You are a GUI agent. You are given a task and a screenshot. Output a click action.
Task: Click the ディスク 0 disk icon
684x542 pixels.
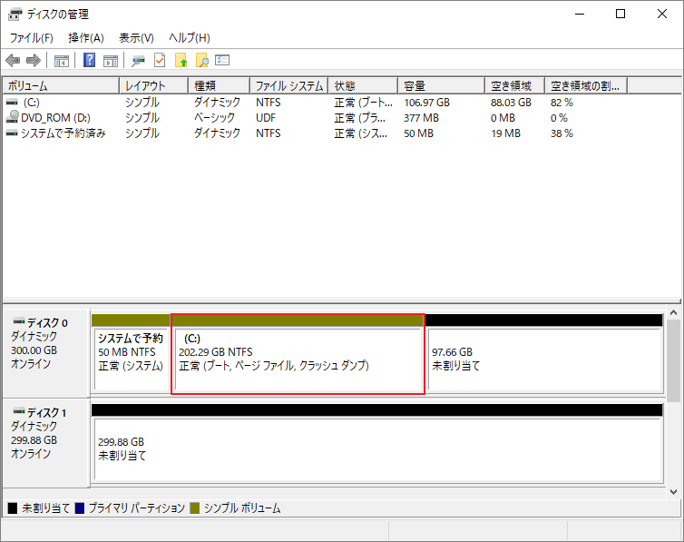pyautogui.click(x=19, y=321)
